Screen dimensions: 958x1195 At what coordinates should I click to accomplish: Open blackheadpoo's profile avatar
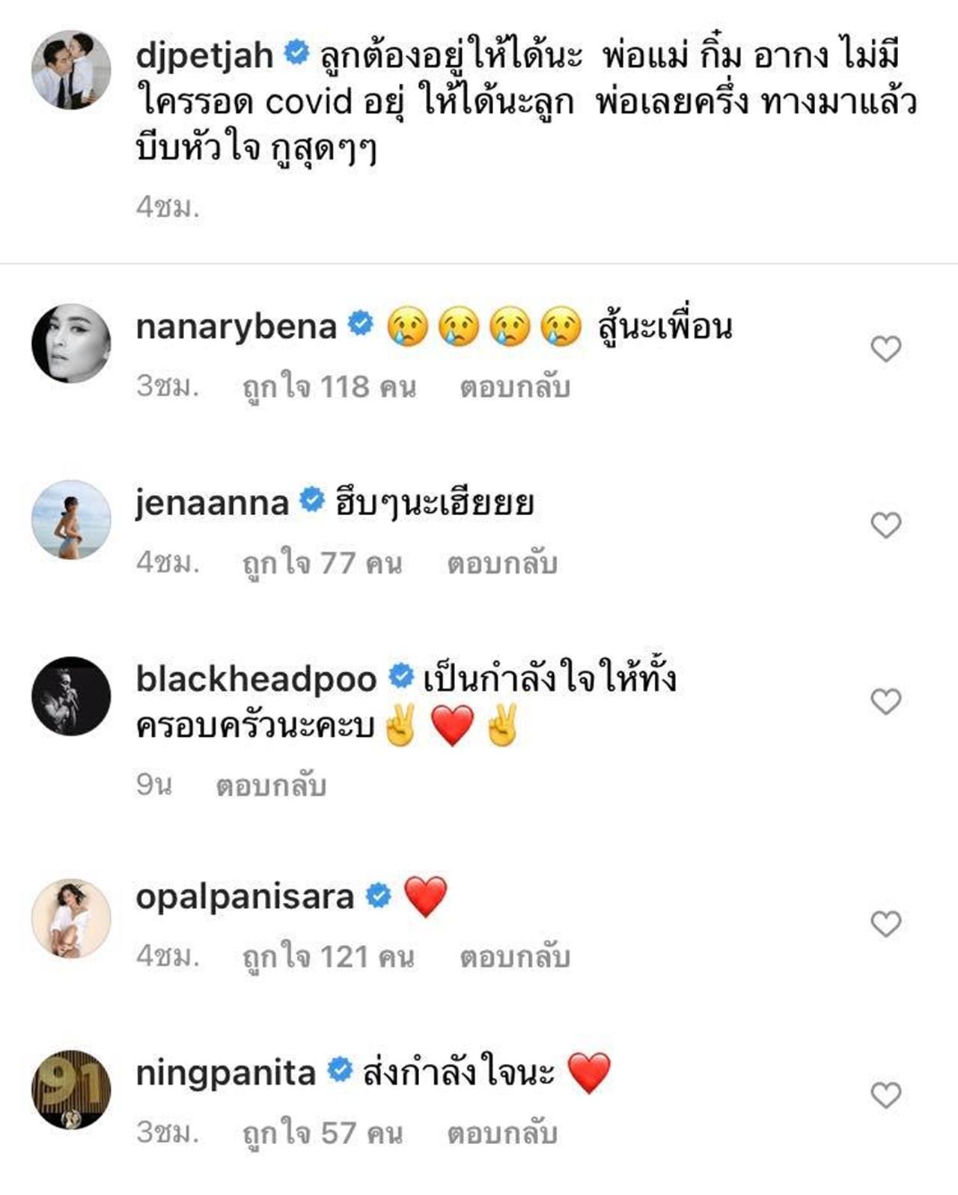coord(71,696)
